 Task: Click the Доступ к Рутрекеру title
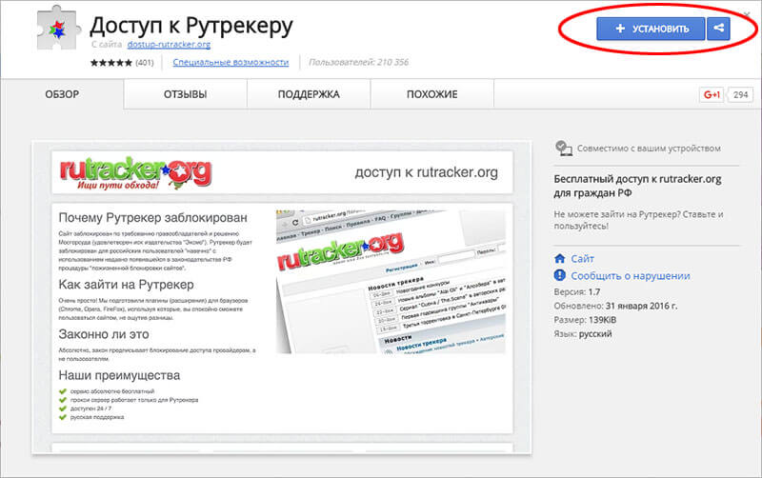point(191,26)
